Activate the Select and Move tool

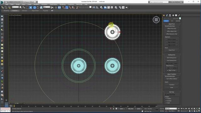pos(35,8)
